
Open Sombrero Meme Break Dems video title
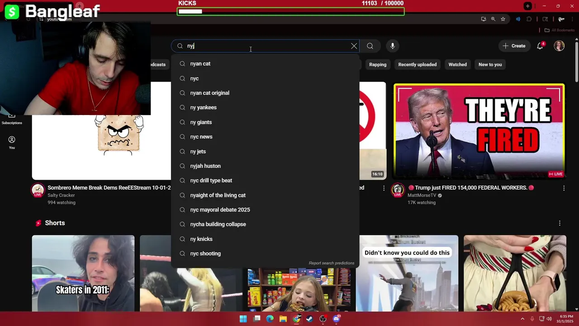click(x=109, y=187)
